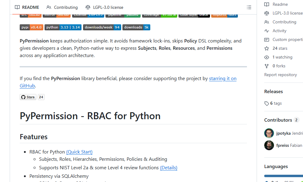This screenshot has width=303, height=182.
Task: Switch to the Contributing tab
Action: coord(62,7)
